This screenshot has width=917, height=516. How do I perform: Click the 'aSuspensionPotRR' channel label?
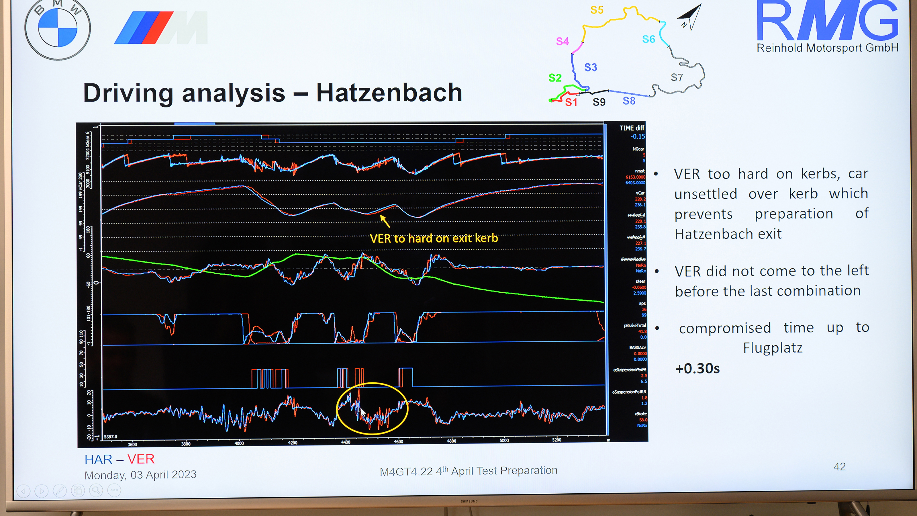coord(629,392)
